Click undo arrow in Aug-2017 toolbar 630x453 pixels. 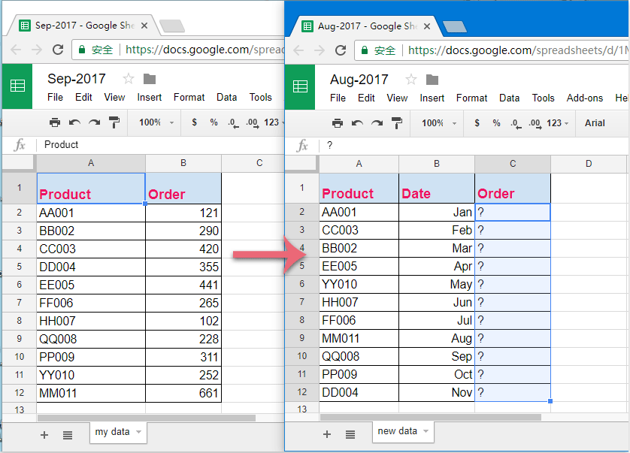[x=357, y=122]
